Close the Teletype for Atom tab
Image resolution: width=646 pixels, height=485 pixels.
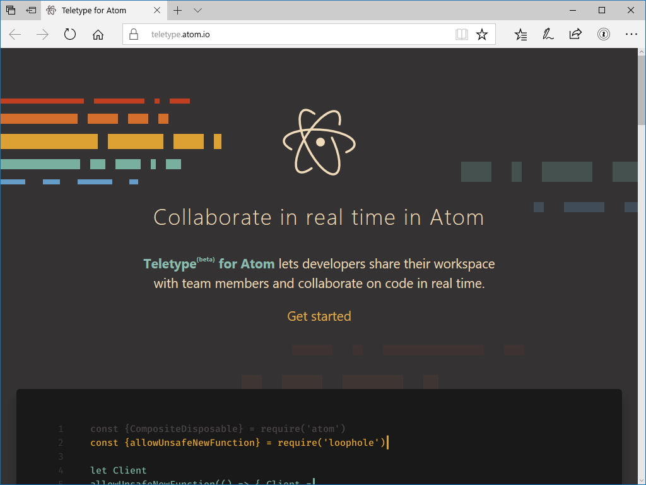click(158, 10)
